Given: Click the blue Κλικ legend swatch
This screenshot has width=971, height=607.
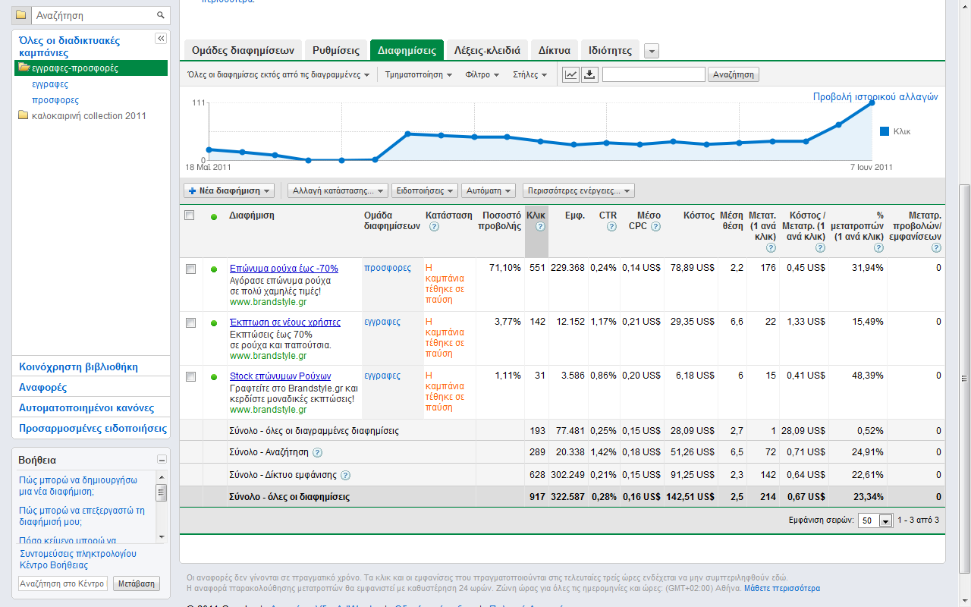Looking at the screenshot, I should tap(885, 131).
